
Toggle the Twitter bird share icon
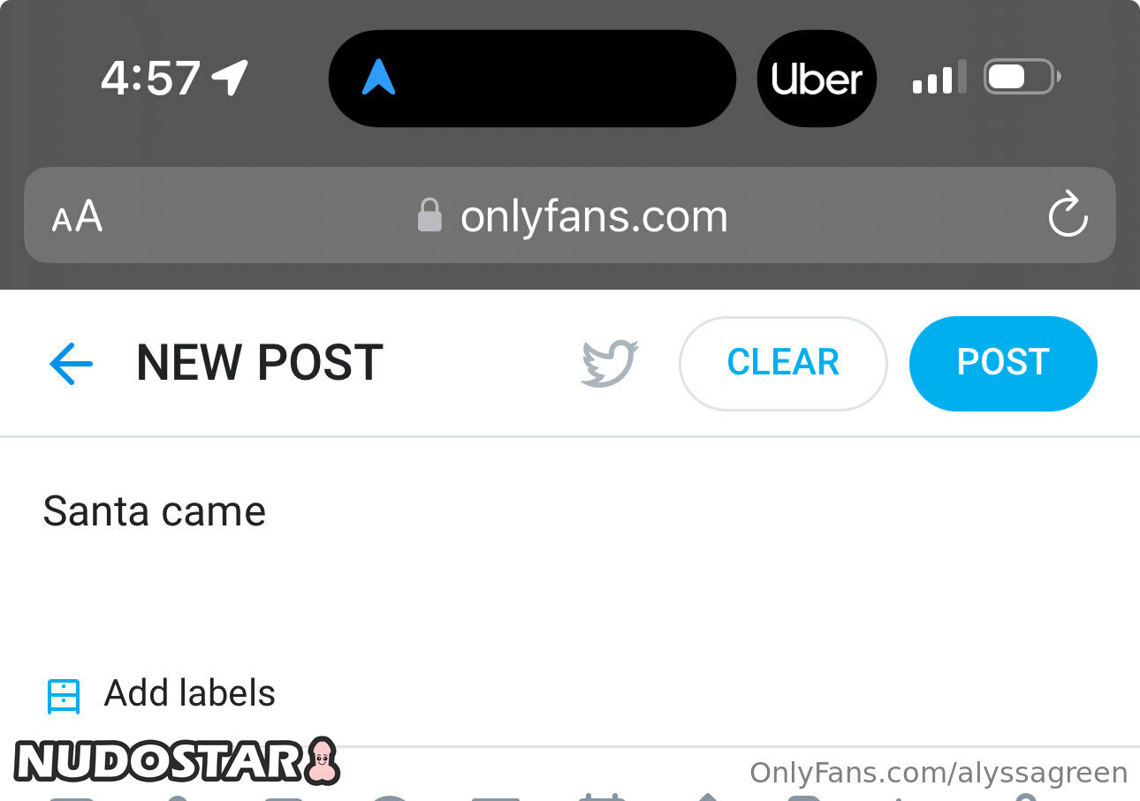(x=609, y=363)
